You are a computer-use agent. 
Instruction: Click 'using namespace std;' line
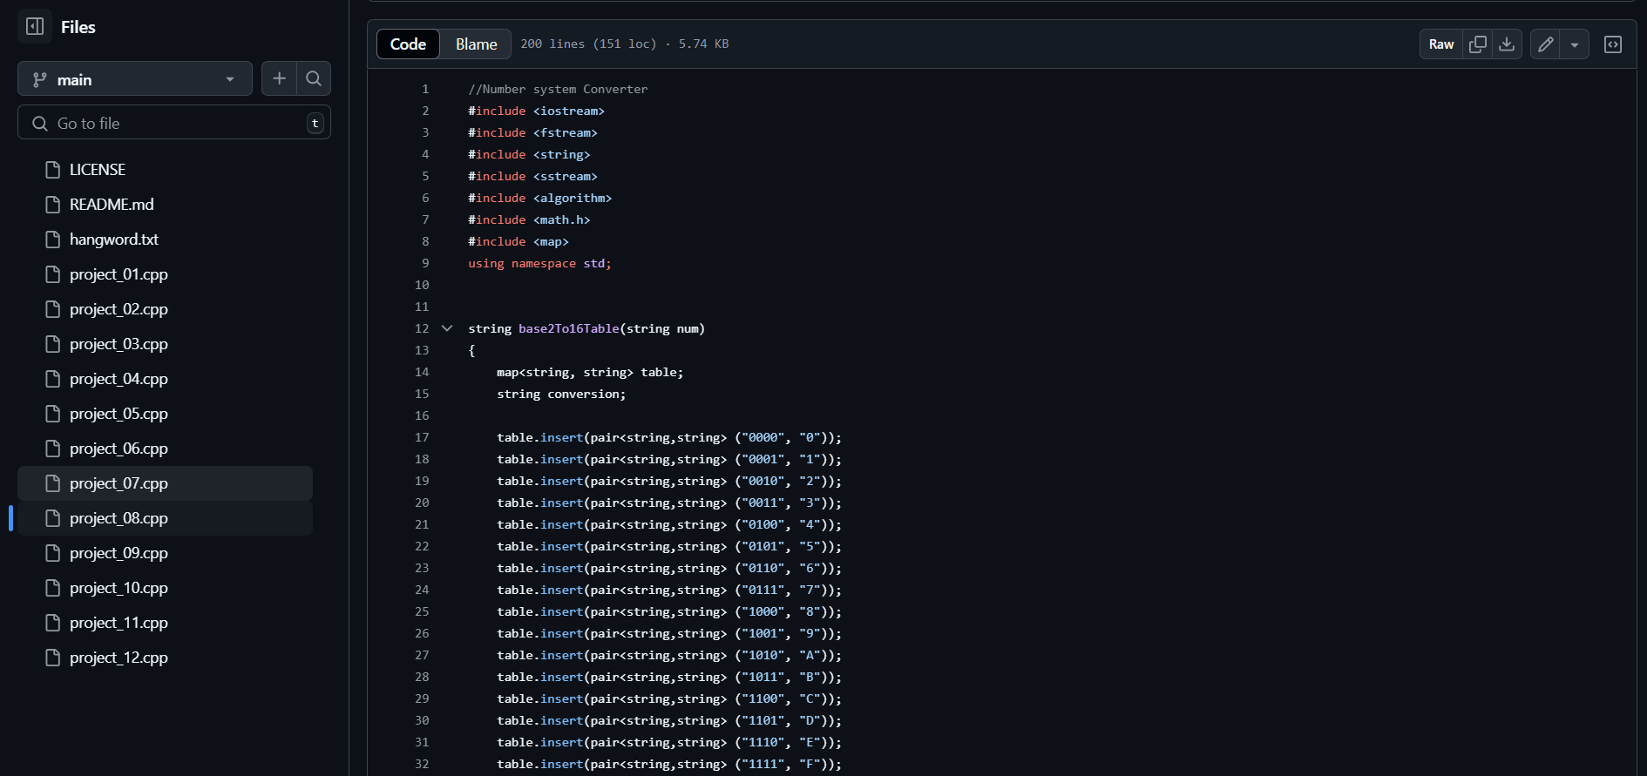[x=539, y=263]
